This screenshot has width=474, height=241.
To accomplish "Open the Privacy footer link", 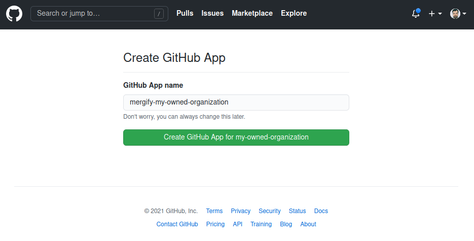I will click(241, 211).
